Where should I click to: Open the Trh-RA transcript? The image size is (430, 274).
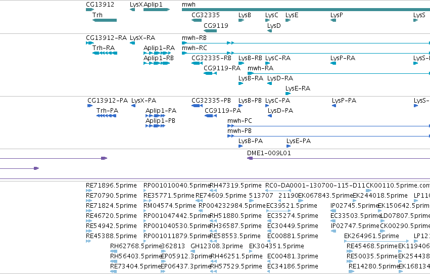point(105,53)
